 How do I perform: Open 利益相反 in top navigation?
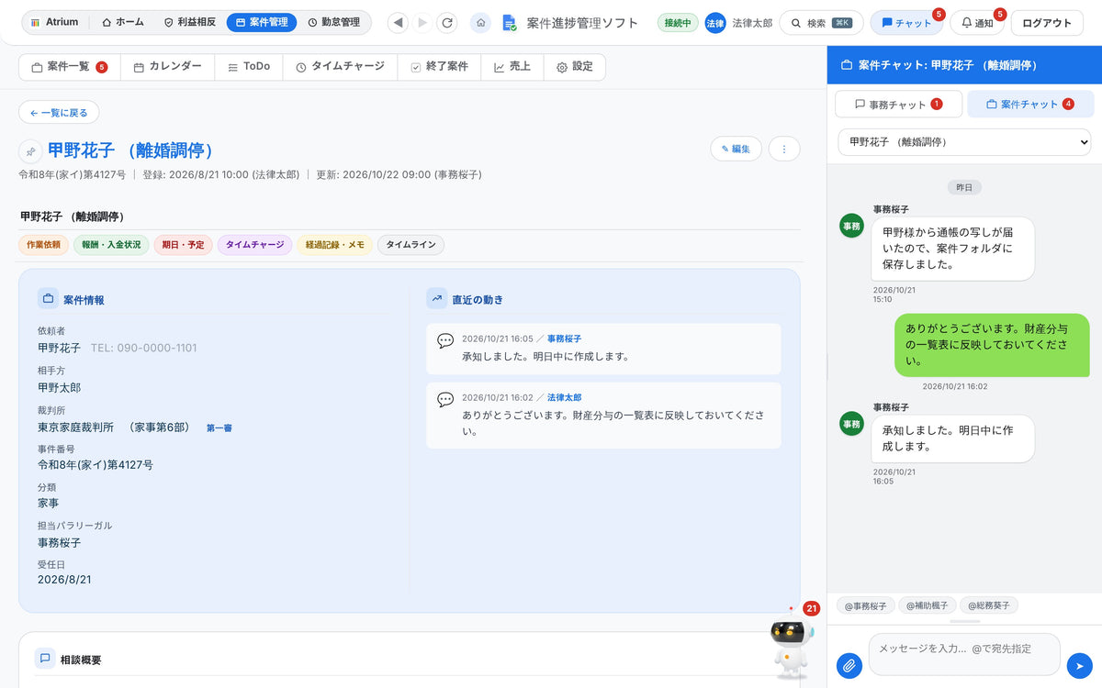[x=189, y=22]
